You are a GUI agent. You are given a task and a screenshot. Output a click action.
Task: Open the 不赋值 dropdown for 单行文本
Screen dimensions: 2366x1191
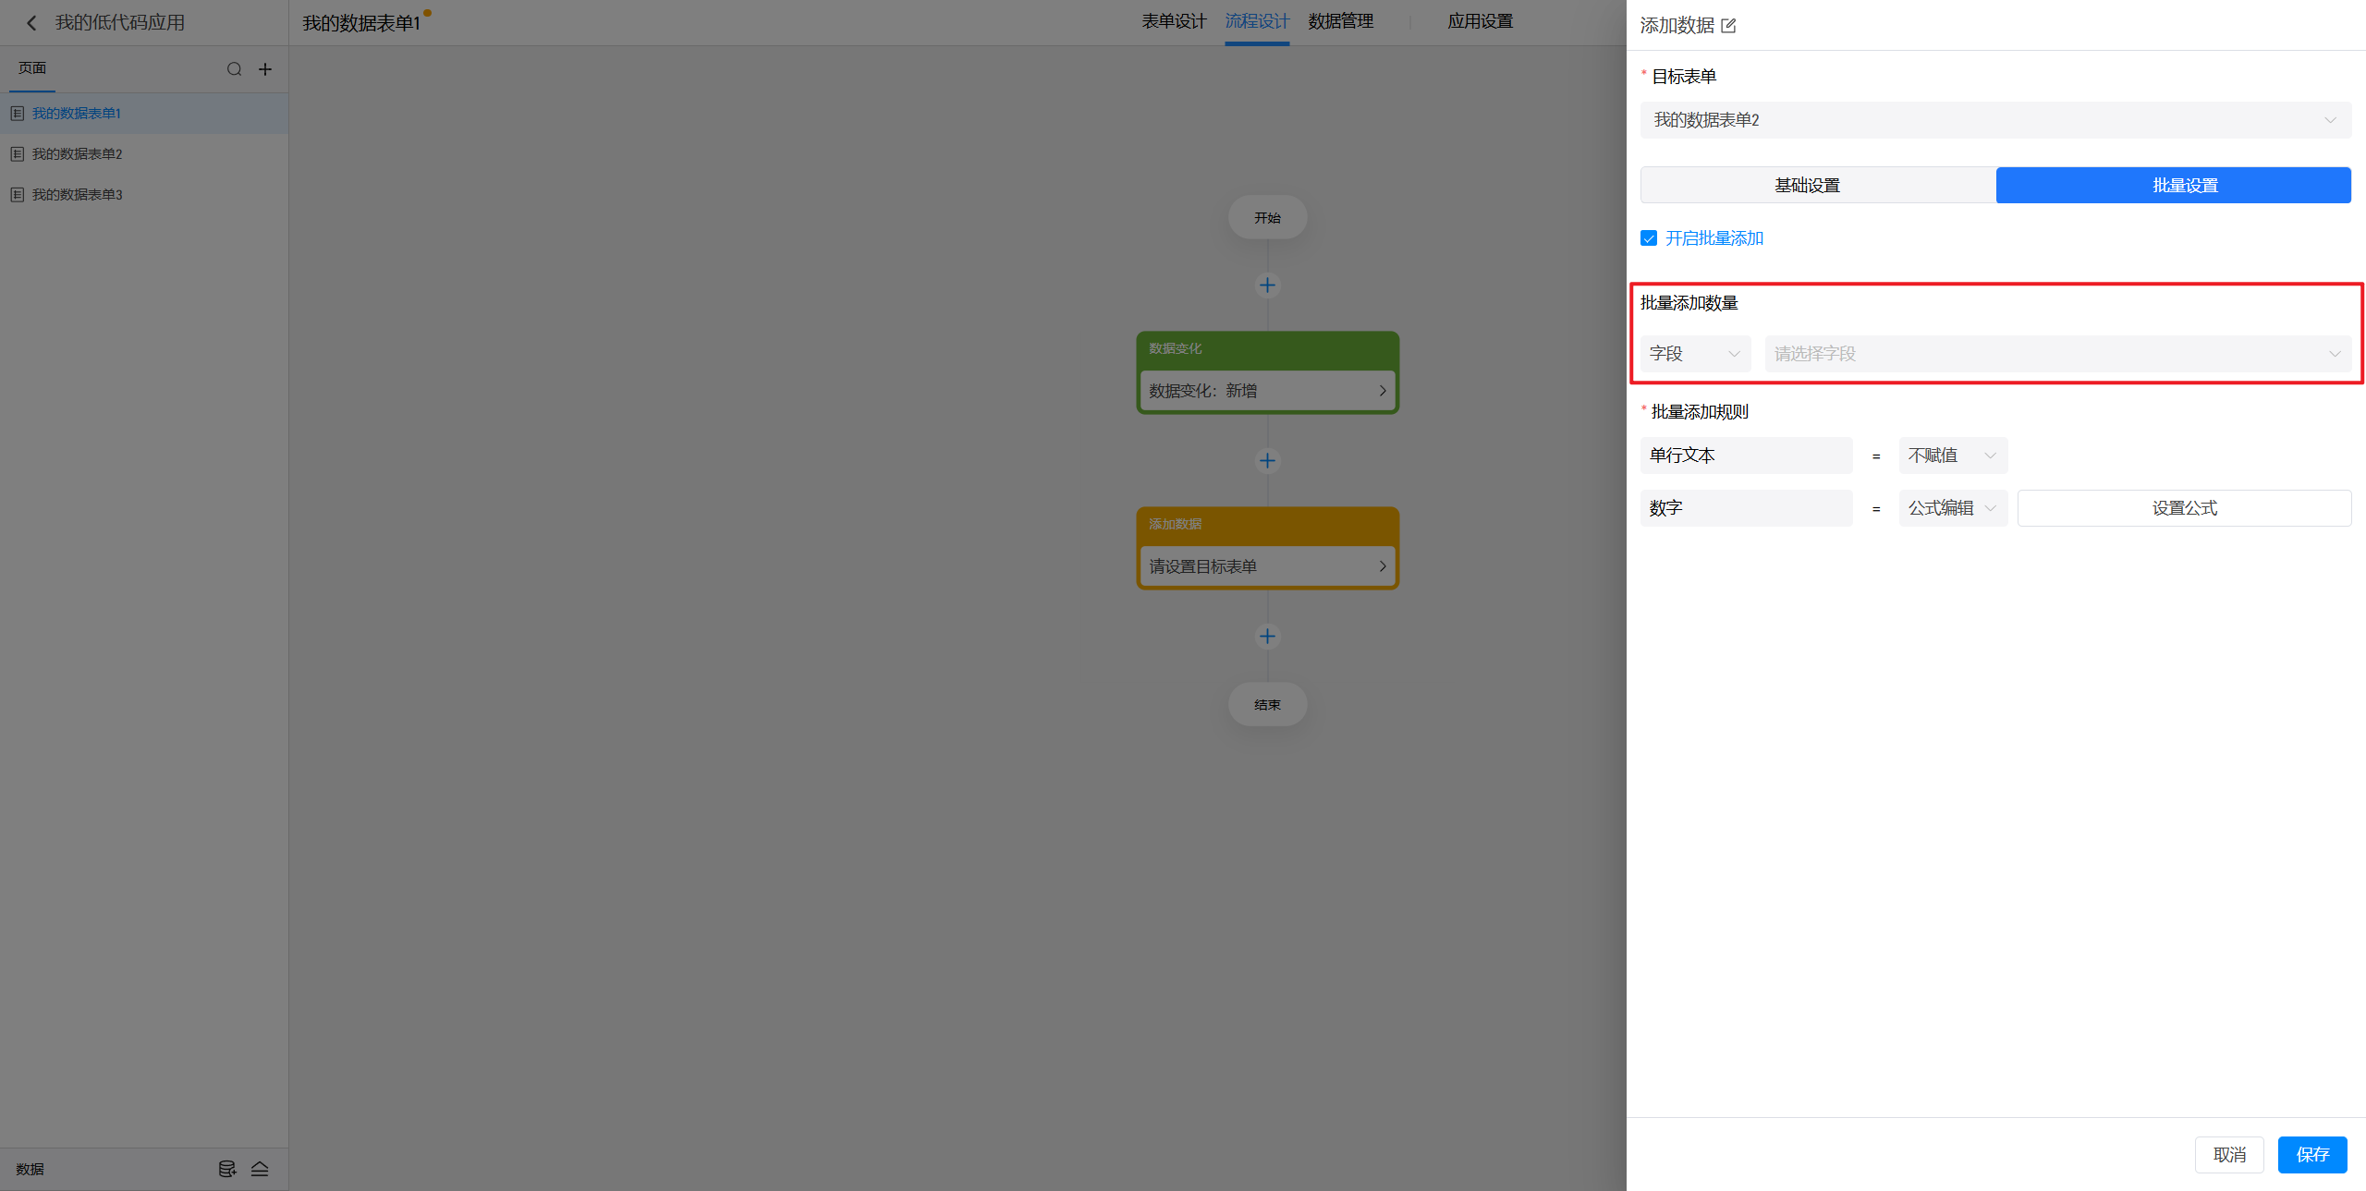1952,456
